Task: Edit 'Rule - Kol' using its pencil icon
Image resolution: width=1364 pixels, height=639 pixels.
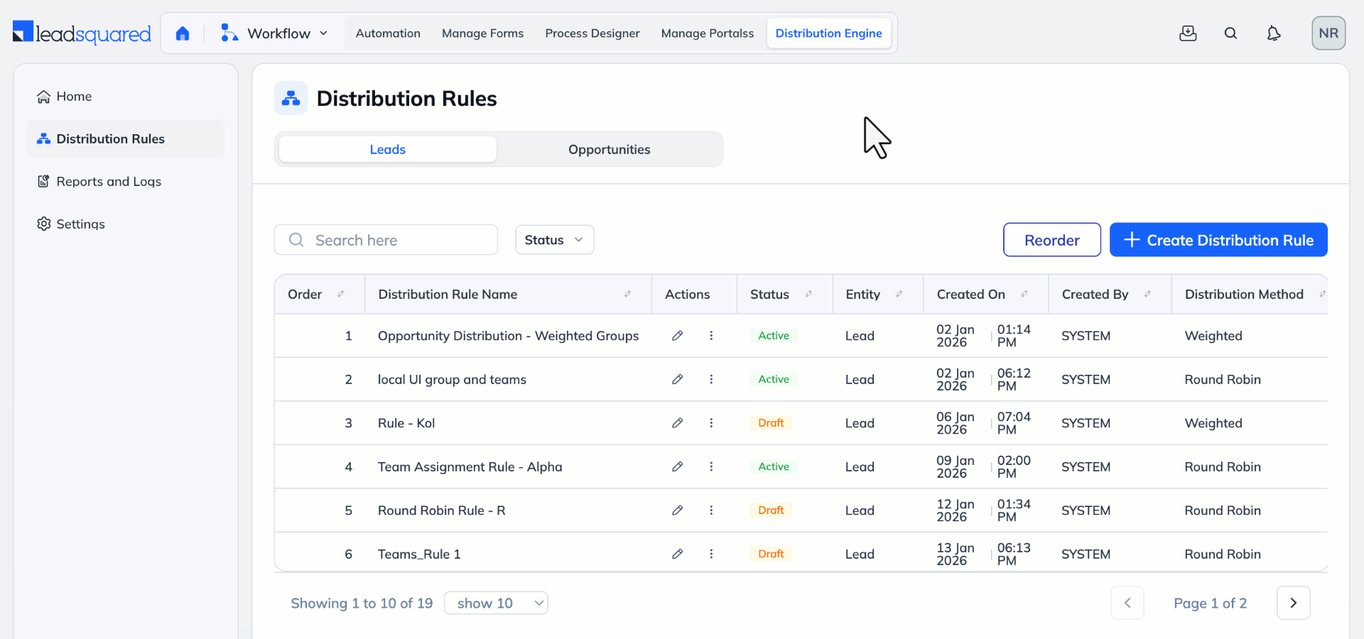Action: [677, 422]
